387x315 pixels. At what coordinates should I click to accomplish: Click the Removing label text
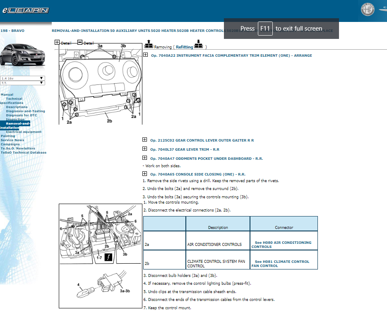(163, 47)
